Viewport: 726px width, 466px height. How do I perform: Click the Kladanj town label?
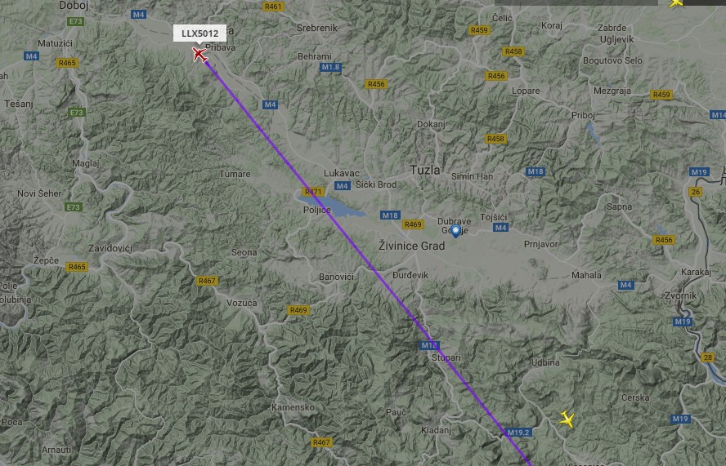pyautogui.click(x=436, y=430)
